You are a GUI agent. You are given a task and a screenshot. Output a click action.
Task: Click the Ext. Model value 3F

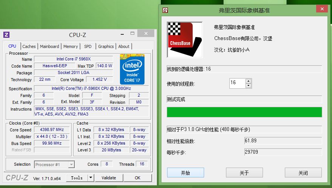[x=92, y=102]
